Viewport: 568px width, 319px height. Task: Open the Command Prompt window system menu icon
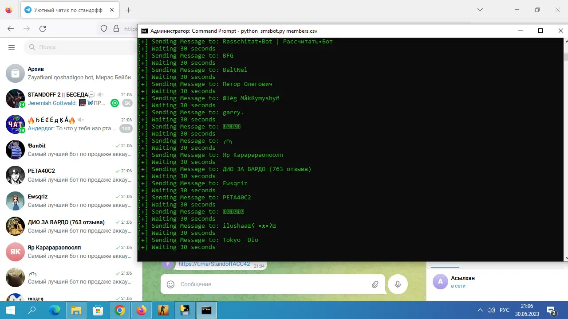(144, 31)
